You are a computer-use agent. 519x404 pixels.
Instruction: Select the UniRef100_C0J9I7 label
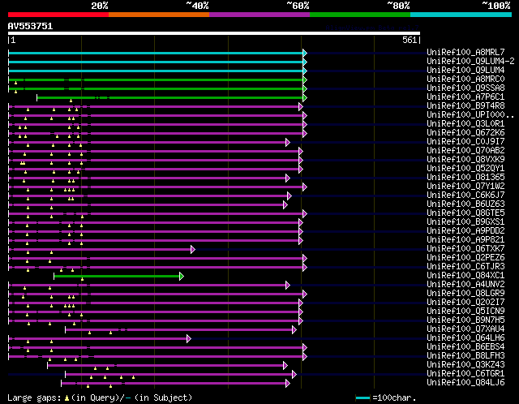pos(465,141)
